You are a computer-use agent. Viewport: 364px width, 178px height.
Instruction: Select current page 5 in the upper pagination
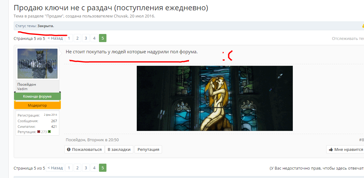click(x=103, y=38)
